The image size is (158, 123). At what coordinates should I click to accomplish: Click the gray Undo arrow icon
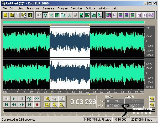point(39,15)
